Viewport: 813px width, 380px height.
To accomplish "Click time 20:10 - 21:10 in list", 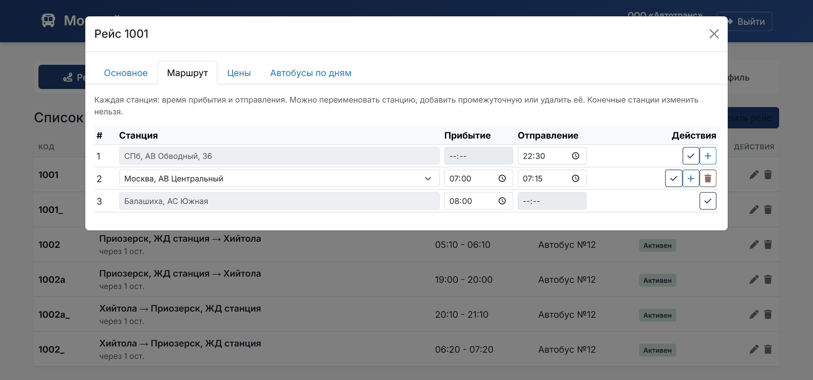I will coord(461,315).
